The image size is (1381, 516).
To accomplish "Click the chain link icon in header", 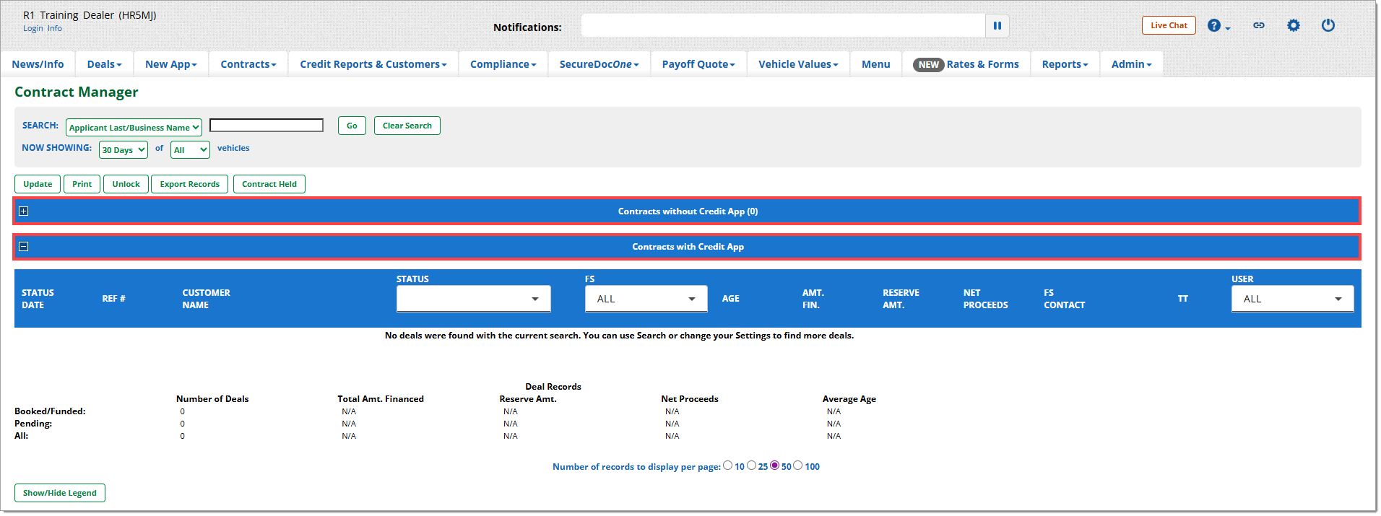I will click(1258, 25).
